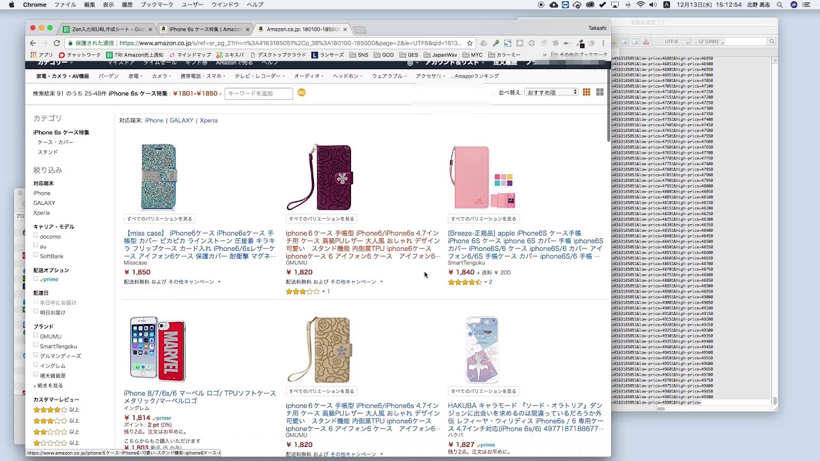Switch results to grid view

click(x=600, y=93)
